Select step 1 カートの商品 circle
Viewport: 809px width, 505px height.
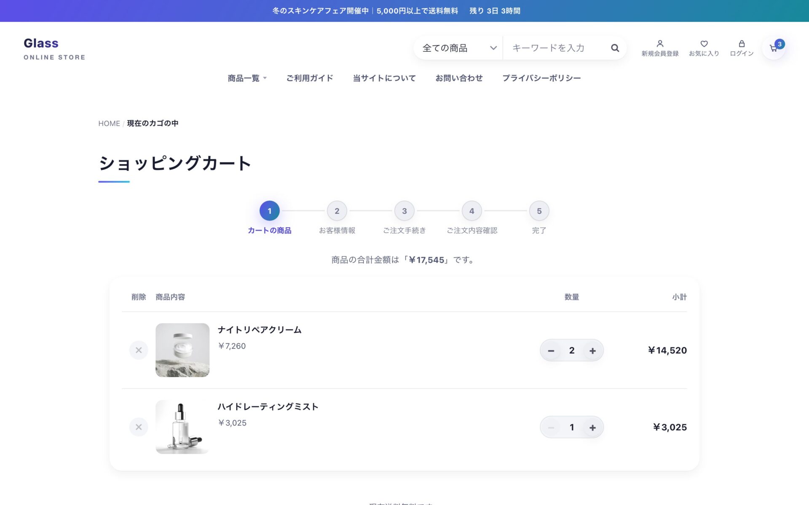[x=270, y=211]
